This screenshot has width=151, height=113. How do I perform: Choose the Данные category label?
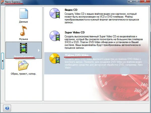(23, 22)
